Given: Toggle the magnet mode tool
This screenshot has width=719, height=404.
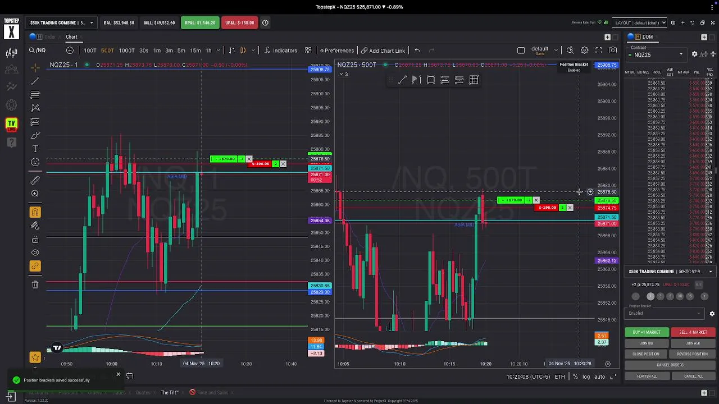Looking at the screenshot, I should (35, 212).
